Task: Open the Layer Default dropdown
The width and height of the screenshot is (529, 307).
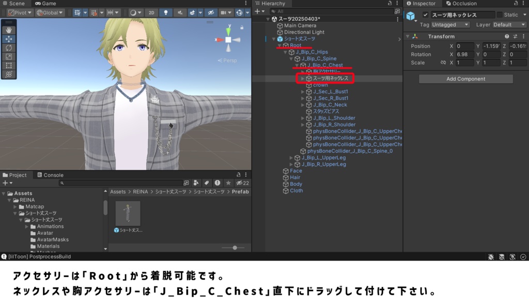Action: (x=509, y=24)
